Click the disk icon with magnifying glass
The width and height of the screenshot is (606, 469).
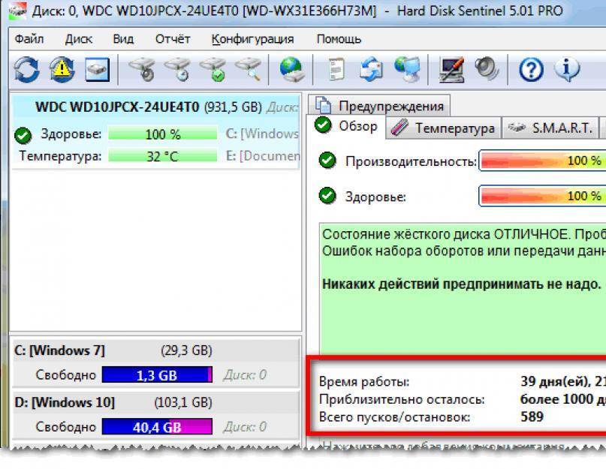249,70
